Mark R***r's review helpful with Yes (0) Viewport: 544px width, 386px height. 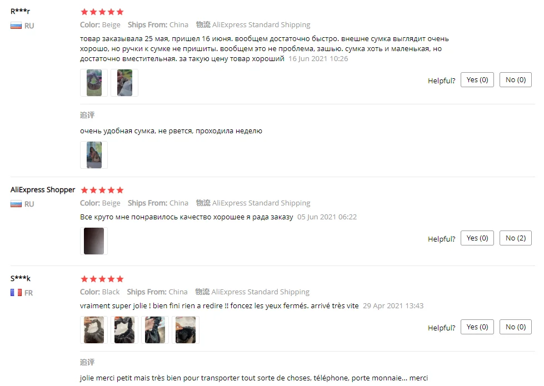click(477, 80)
